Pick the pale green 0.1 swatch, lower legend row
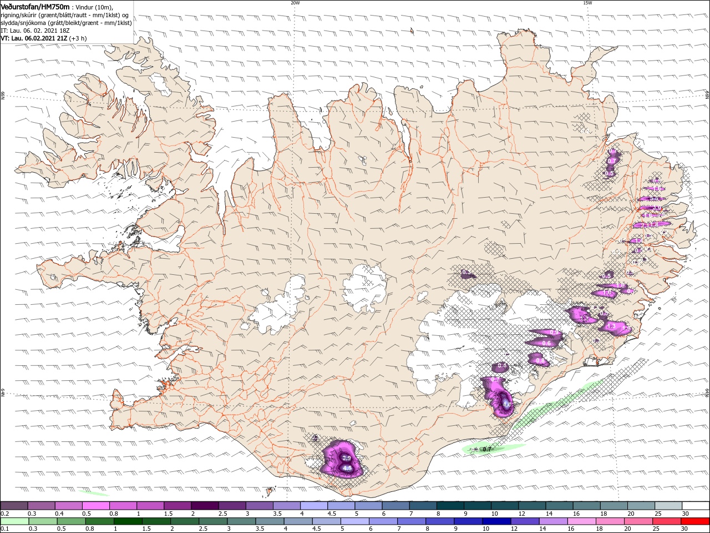Image resolution: width=710 pixels, height=533 pixels. click(x=14, y=521)
